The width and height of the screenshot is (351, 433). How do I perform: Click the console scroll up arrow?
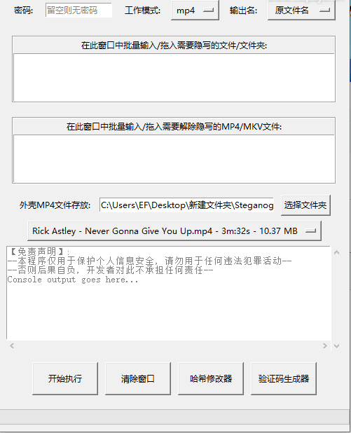(x=336, y=252)
